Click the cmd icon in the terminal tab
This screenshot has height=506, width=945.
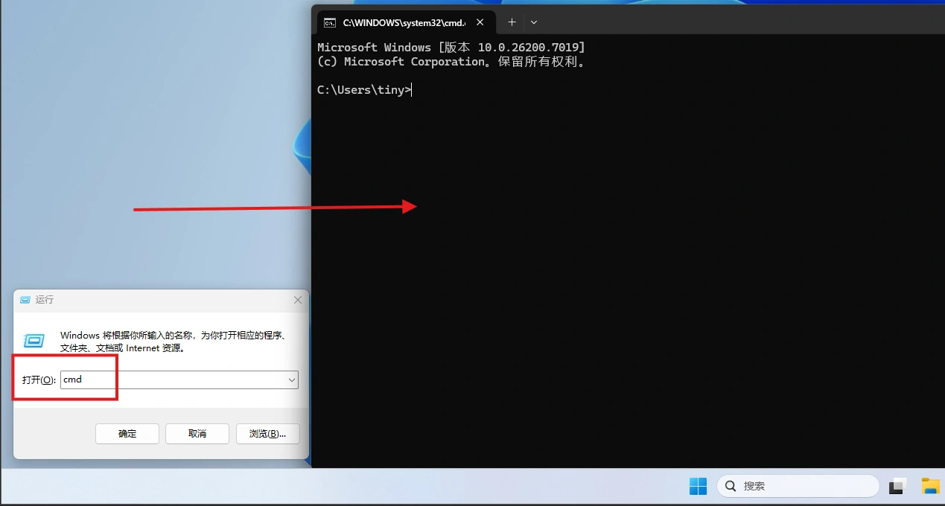330,23
